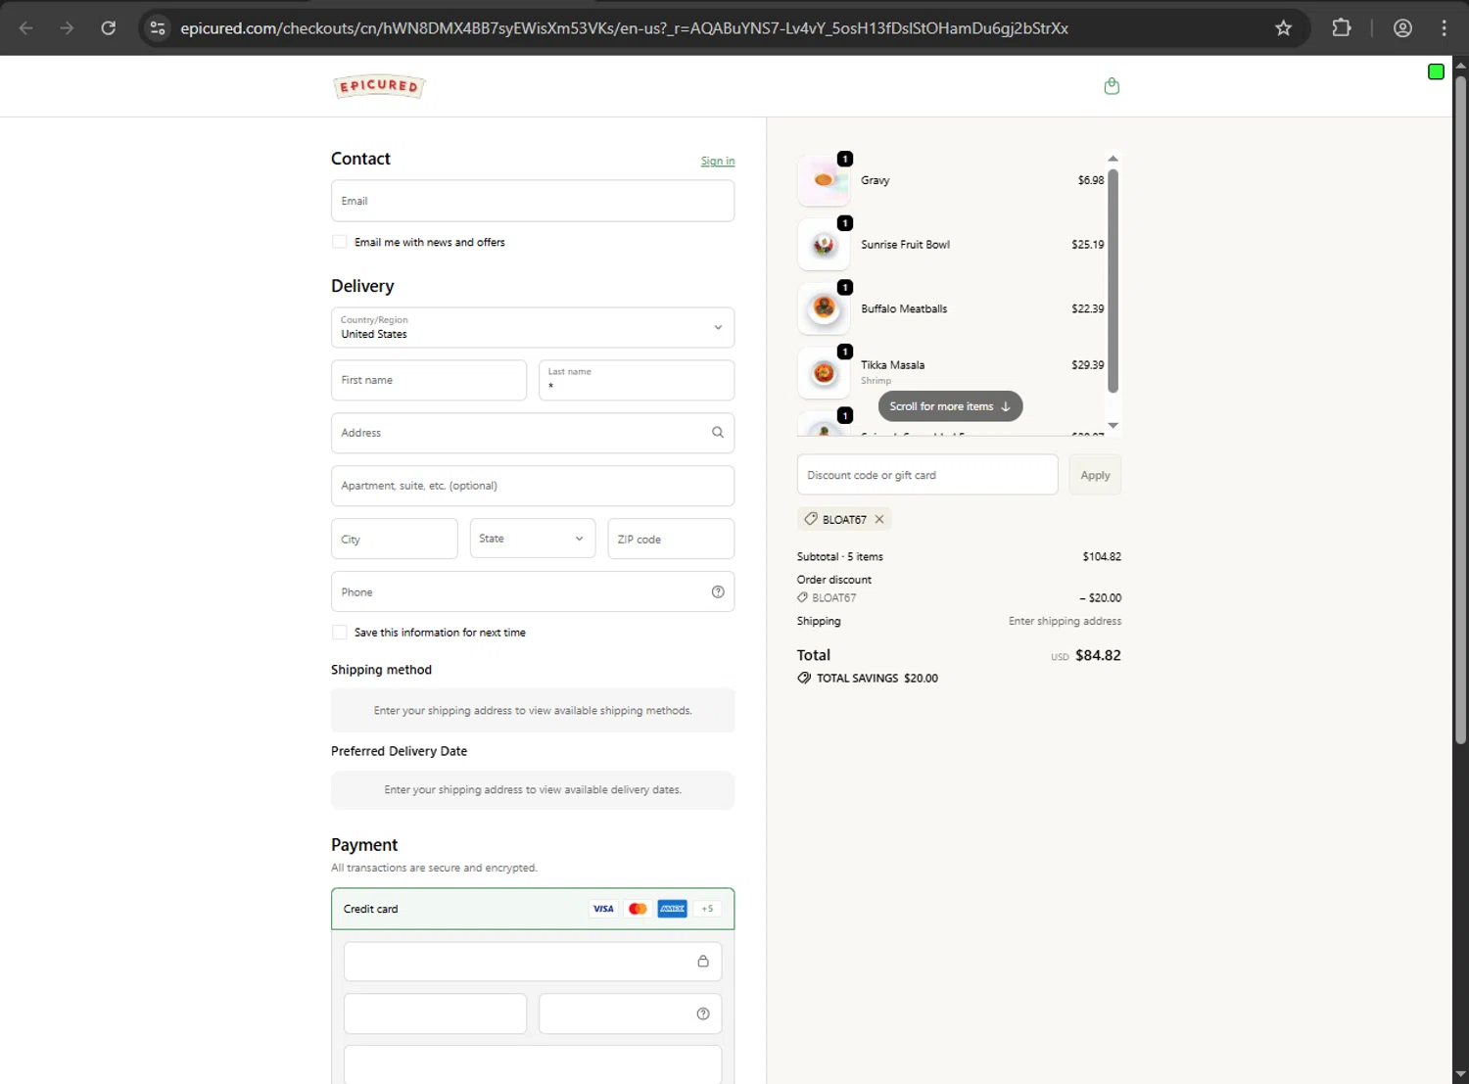
Task: View site information icon in address bar
Action: [x=158, y=27]
